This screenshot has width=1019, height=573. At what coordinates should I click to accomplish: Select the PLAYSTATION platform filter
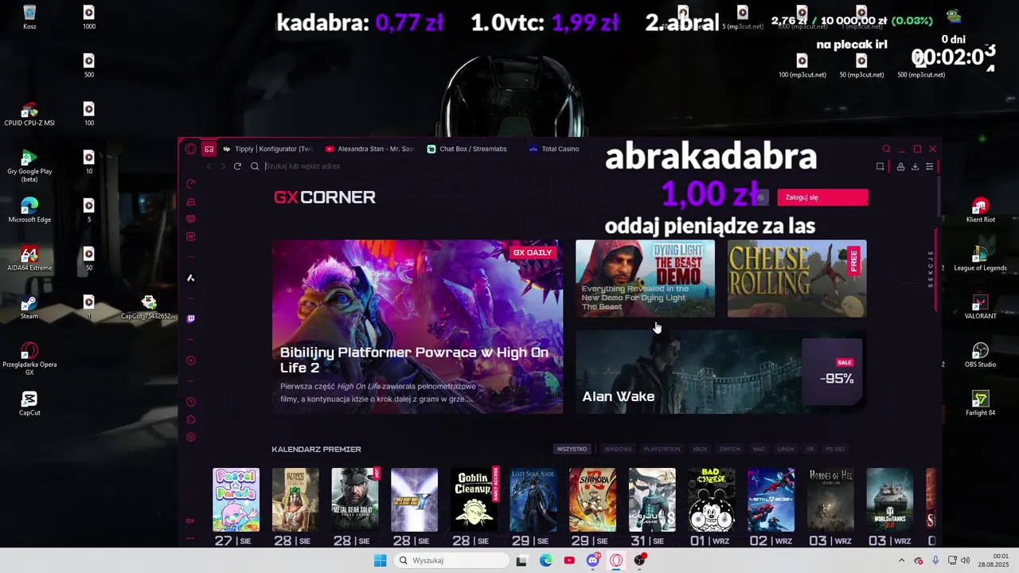click(662, 449)
